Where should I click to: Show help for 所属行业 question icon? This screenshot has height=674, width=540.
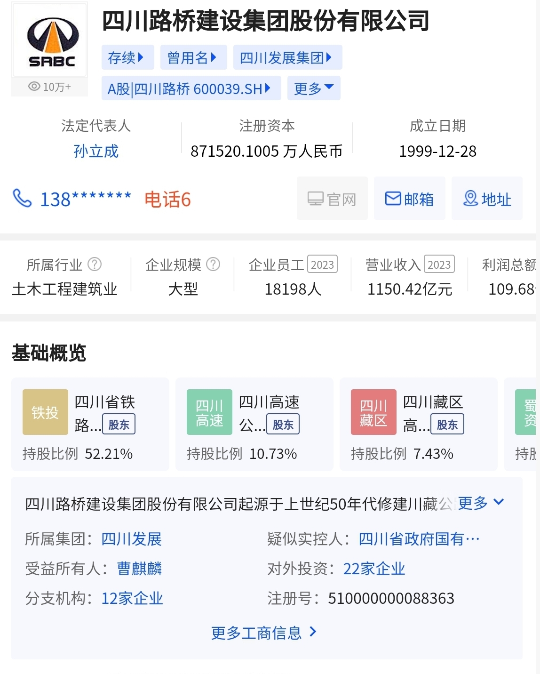95,265
